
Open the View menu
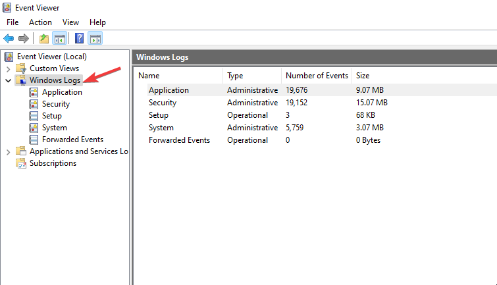[x=70, y=22]
